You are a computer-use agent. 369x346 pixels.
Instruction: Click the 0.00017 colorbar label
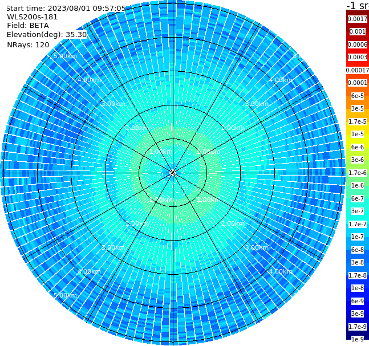(x=358, y=70)
